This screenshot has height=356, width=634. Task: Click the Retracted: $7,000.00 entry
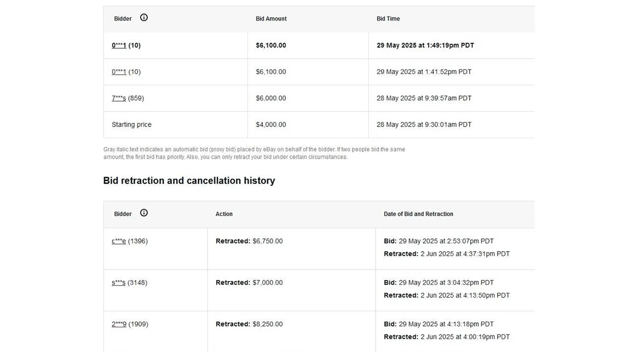249,282
